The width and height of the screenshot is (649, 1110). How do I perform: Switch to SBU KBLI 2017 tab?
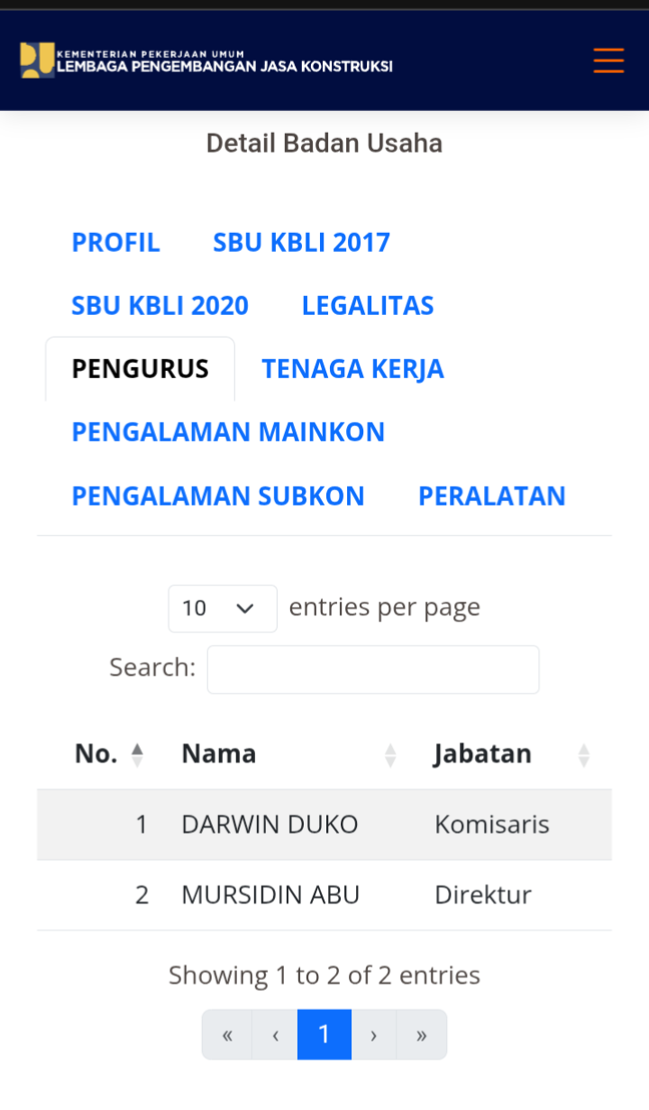301,243
